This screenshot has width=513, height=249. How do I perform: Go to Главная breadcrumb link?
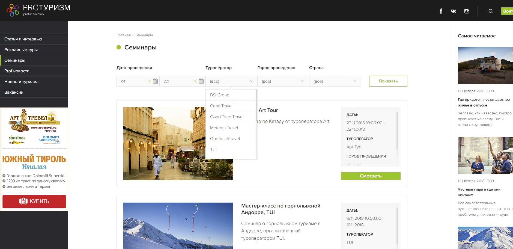[x=124, y=35]
